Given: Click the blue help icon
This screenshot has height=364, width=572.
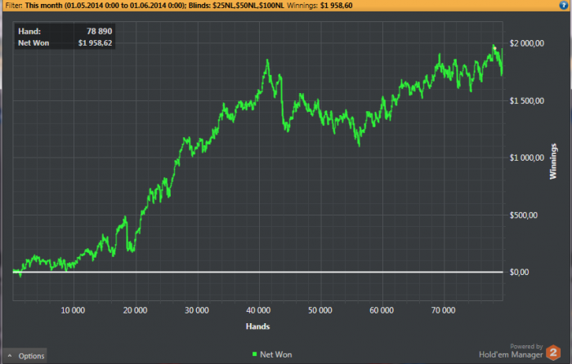Looking at the screenshot, I should 563,5.
